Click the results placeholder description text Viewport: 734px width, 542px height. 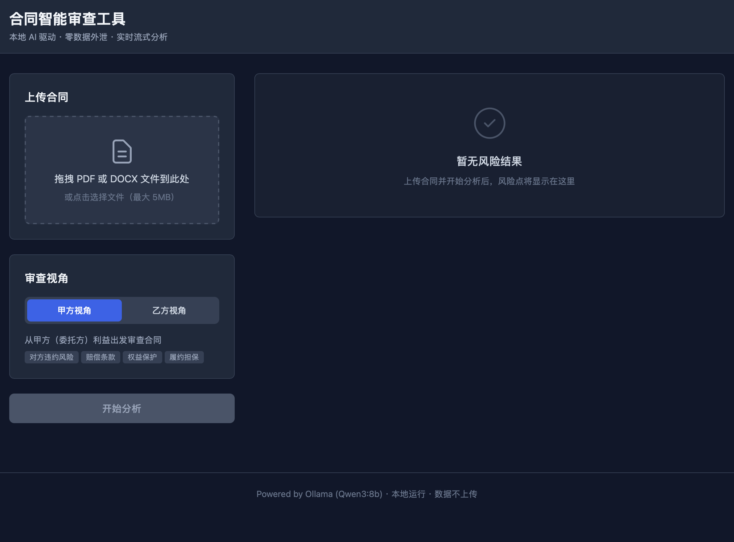pos(489,181)
